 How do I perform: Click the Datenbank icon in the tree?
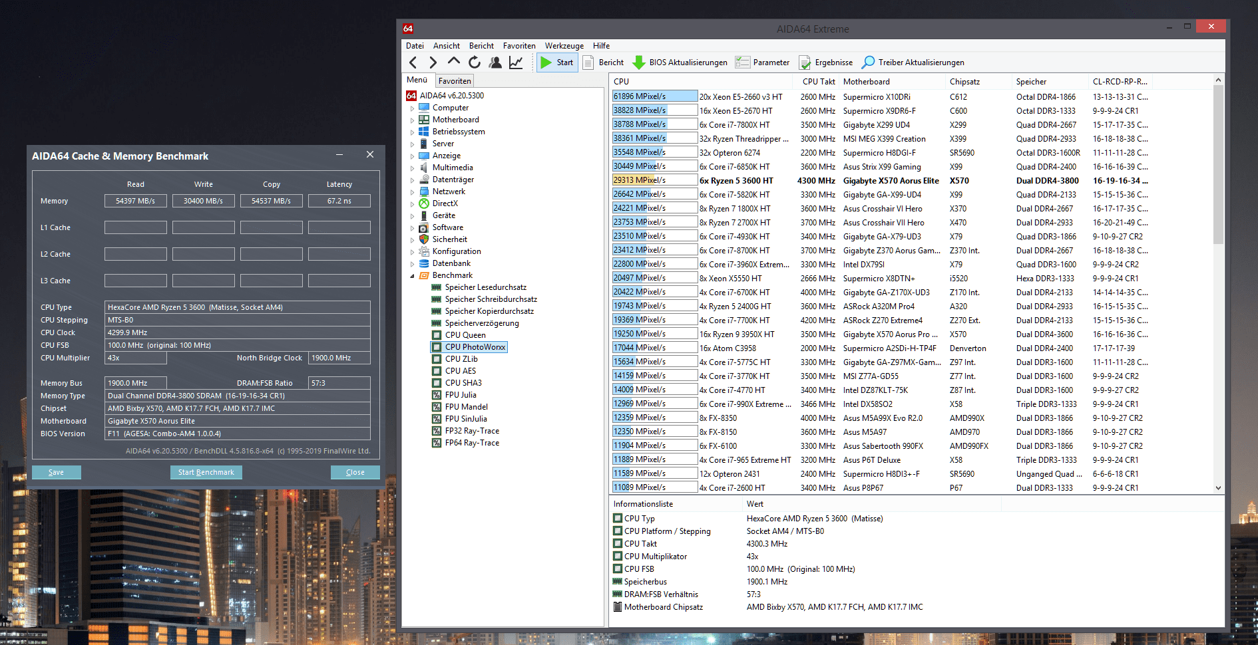coord(424,263)
